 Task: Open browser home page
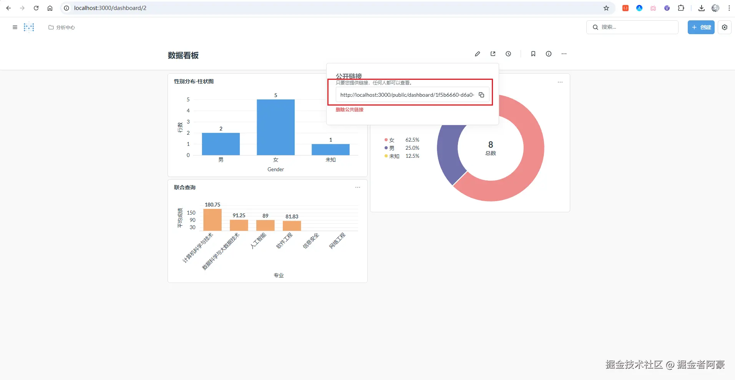(50, 8)
